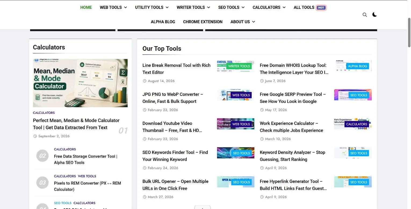Click the Keyword Density Analyzer thumbnail
Viewport: 411px width, 209px height.
353,153
